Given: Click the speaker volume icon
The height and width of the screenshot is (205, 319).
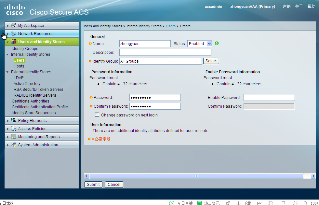Looking at the screenshot, I should tap(295, 203).
